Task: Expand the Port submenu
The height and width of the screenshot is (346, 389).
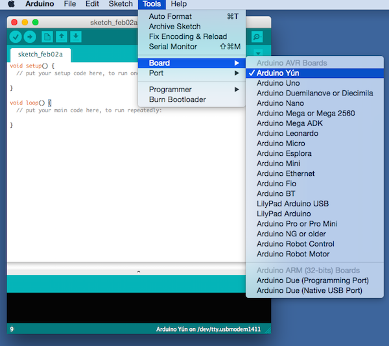Action: pos(192,73)
